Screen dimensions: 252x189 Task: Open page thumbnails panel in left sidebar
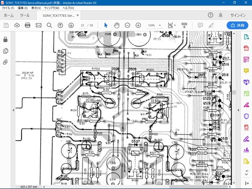point(6,51)
